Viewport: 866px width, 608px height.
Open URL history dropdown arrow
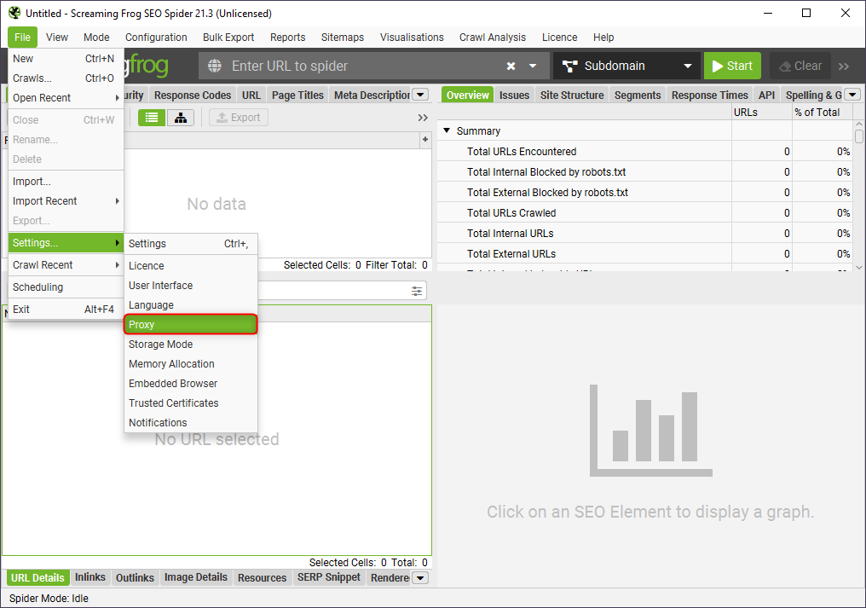(533, 67)
